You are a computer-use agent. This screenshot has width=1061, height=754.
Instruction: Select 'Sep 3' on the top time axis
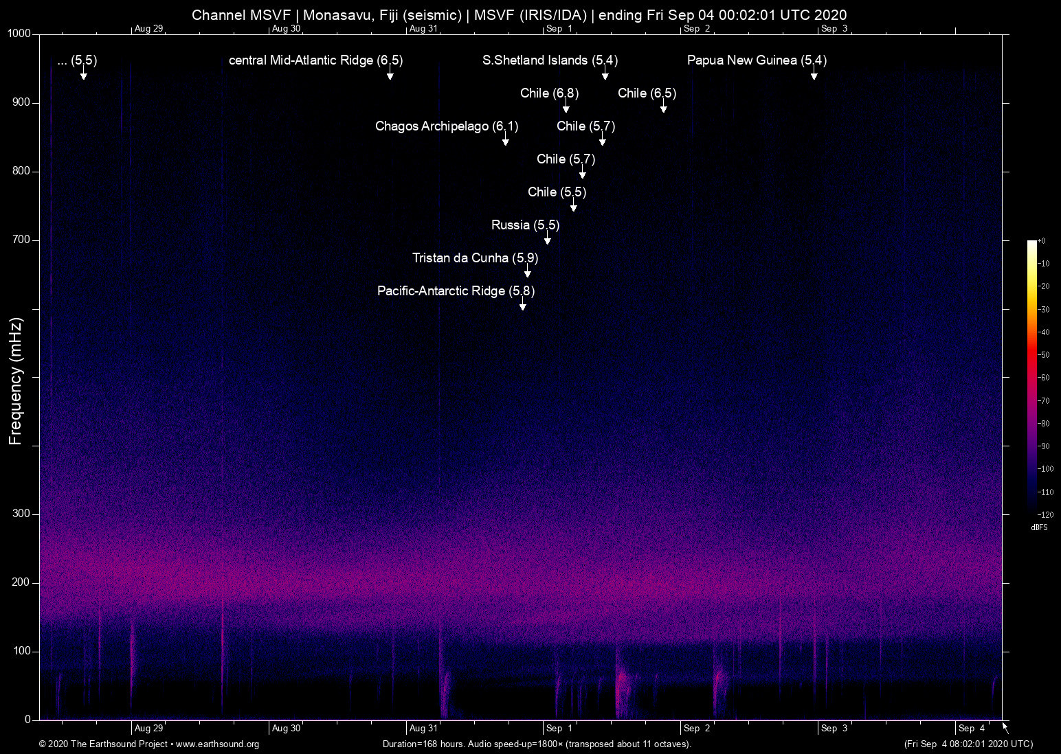coord(834,29)
